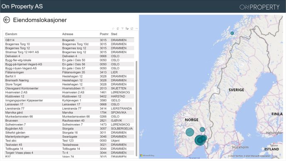Select the "Munkedamsveien 66" property name
The height and width of the screenshot is (161, 286).
pos(19,117)
